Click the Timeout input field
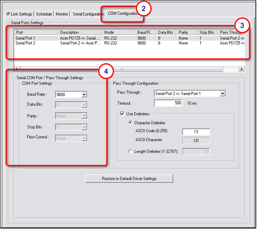Image resolution: width=260 pixels, height=232 pixels. click(x=168, y=103)
